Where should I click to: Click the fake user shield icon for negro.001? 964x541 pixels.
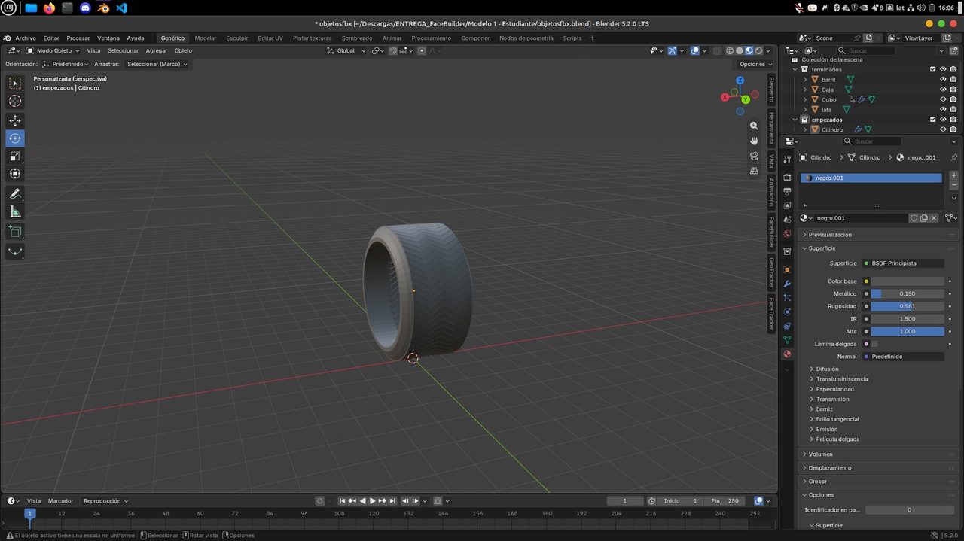(914, 218)
